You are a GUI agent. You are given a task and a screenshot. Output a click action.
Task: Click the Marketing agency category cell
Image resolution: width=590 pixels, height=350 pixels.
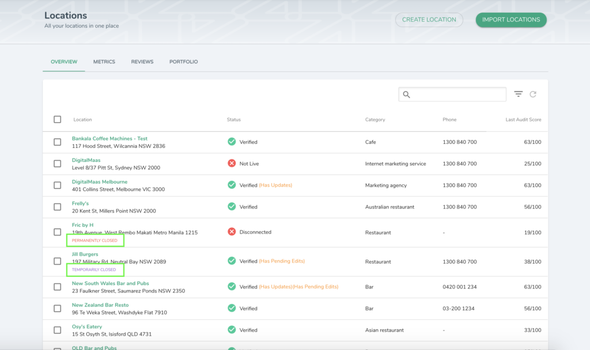click(385, 185)
